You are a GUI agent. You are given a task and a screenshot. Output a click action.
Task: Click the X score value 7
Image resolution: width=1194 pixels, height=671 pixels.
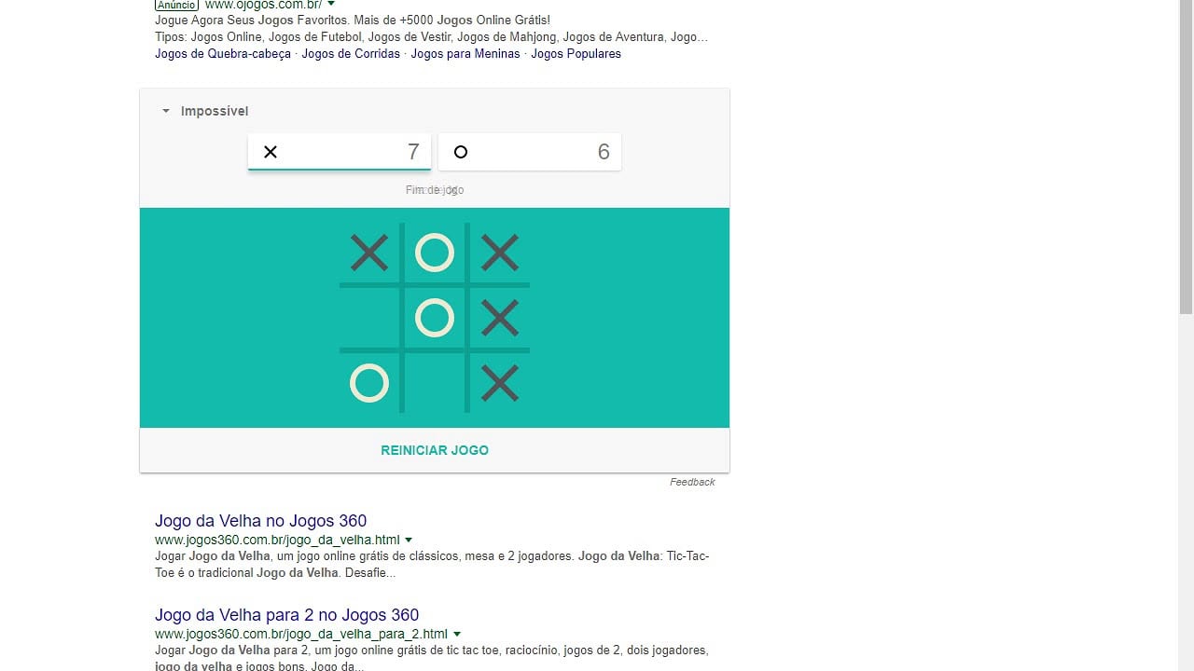[413, 152]
